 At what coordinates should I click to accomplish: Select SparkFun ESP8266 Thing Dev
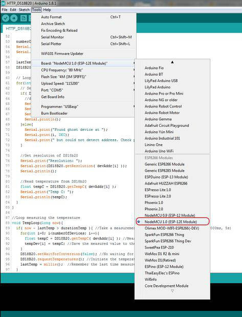pyautogui.click(x=172, y=241)
